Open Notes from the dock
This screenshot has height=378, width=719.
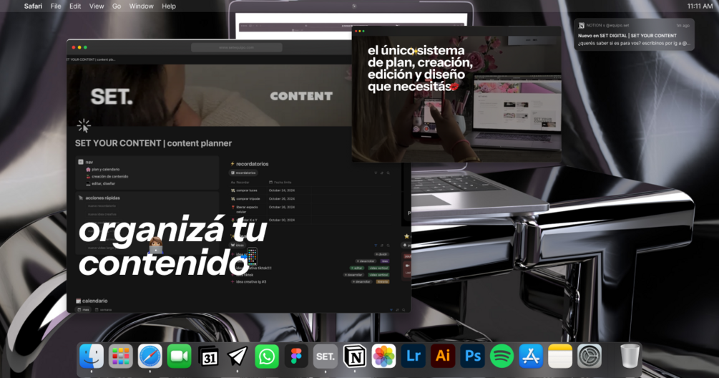560,356
